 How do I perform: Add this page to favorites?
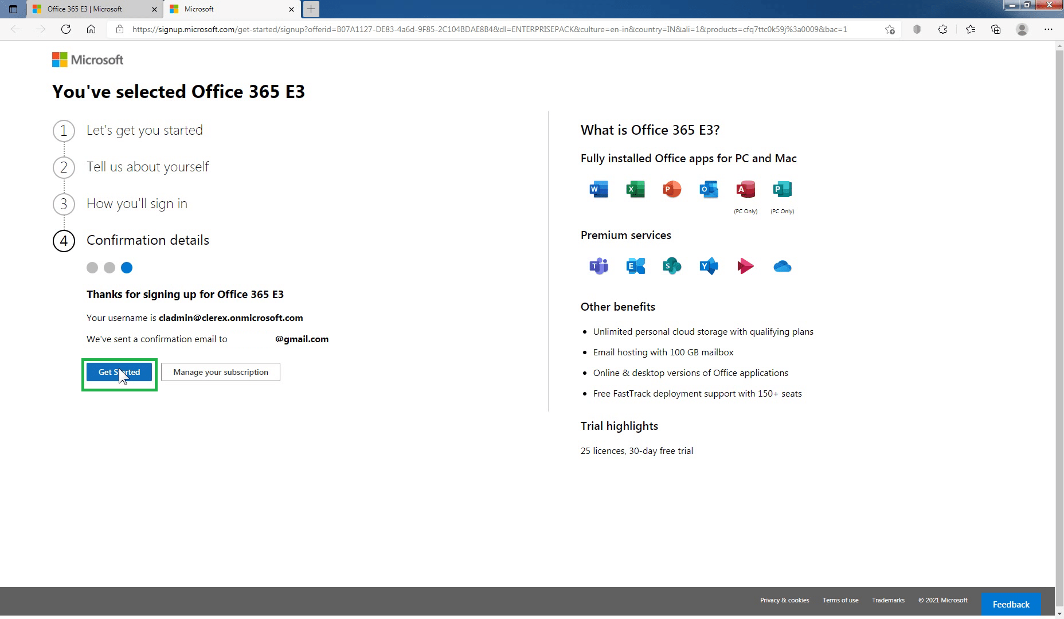(890, 29)
